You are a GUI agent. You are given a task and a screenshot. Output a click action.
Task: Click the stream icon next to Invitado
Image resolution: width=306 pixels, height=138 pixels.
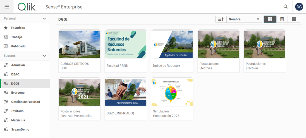point(6,111)
